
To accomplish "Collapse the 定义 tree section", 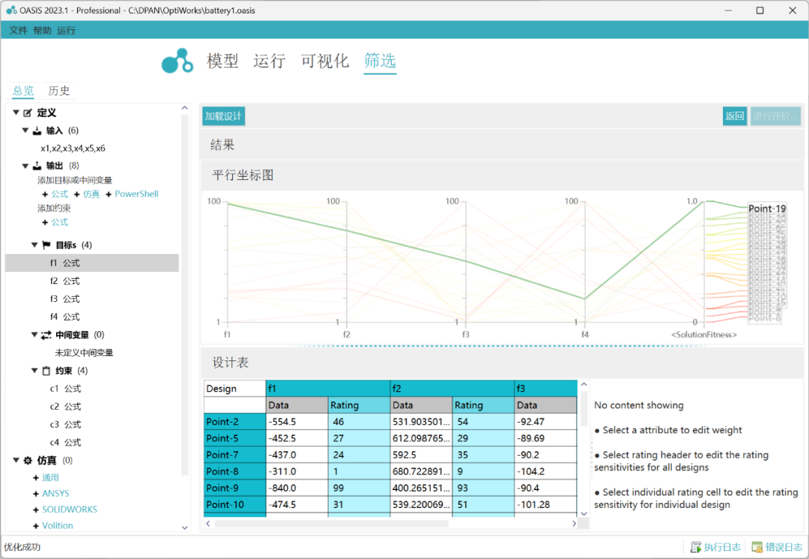I will [x=16, y=112].
